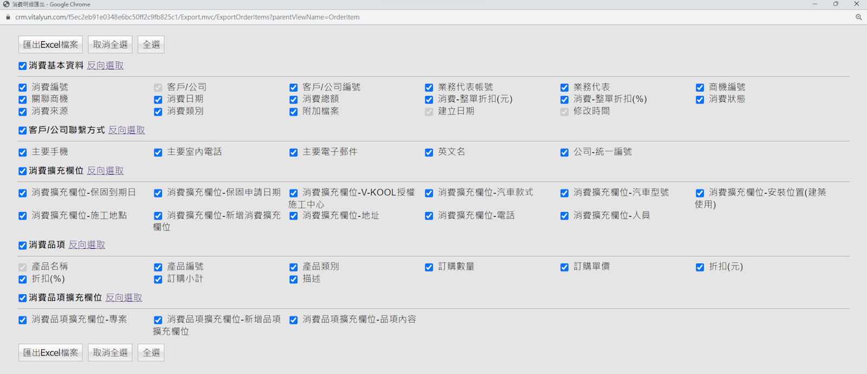Screen dimensions: 867x374
Task: Click the top 匯出Excel檔案 button
Action: pos(50,44)
